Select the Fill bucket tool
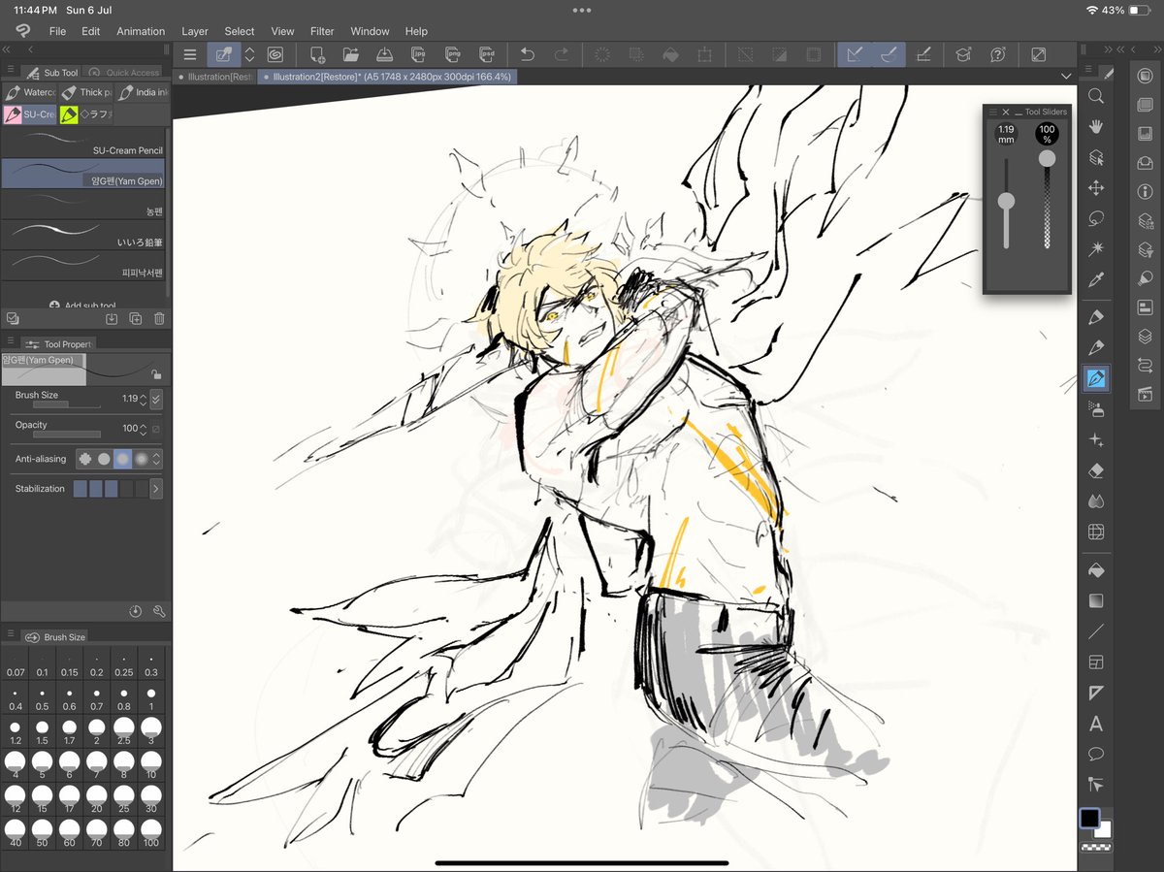 (1096, 570)
